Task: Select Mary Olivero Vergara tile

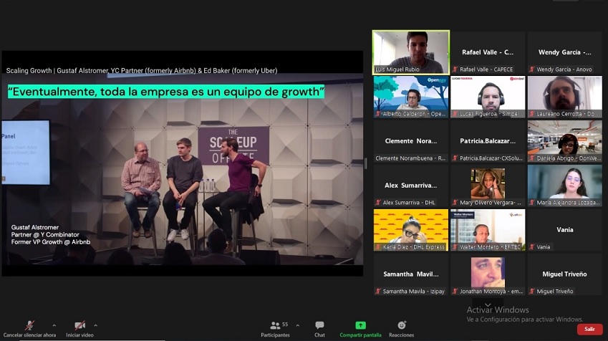Action: click(488, 186)
